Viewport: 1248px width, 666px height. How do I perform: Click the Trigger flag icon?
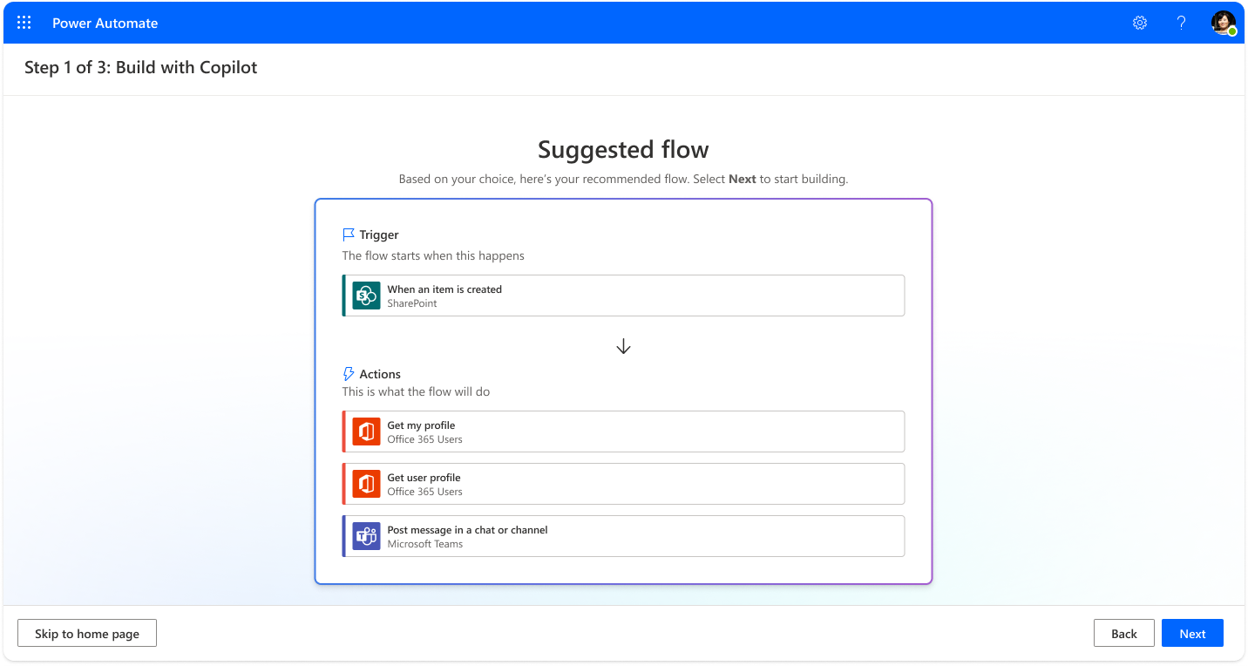pos(349,234)
